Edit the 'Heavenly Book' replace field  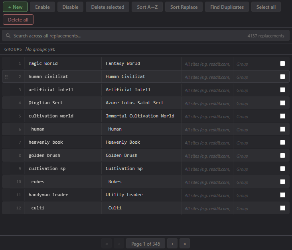click(x=141, y=143)
